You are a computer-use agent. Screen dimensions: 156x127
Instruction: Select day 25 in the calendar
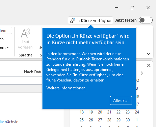tap(82, 120)
